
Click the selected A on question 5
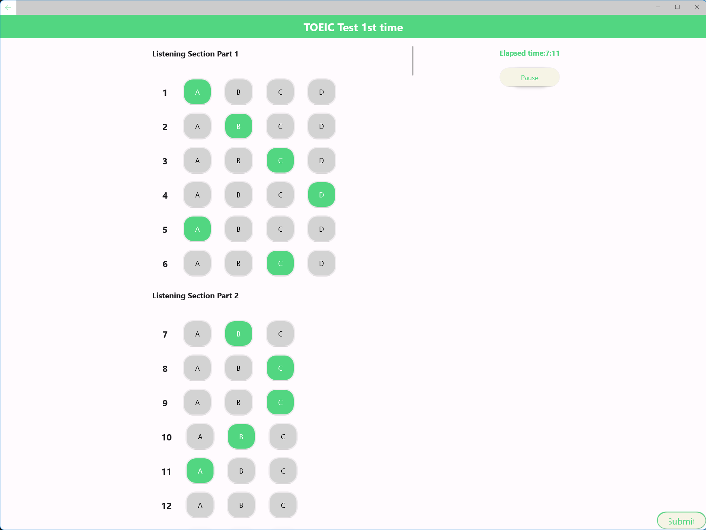tap(198, 229)
